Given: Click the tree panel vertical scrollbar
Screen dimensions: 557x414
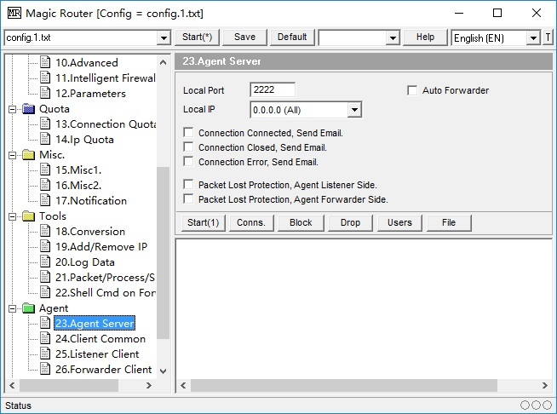Looking at the screenshot, I should tap(163, 256).
